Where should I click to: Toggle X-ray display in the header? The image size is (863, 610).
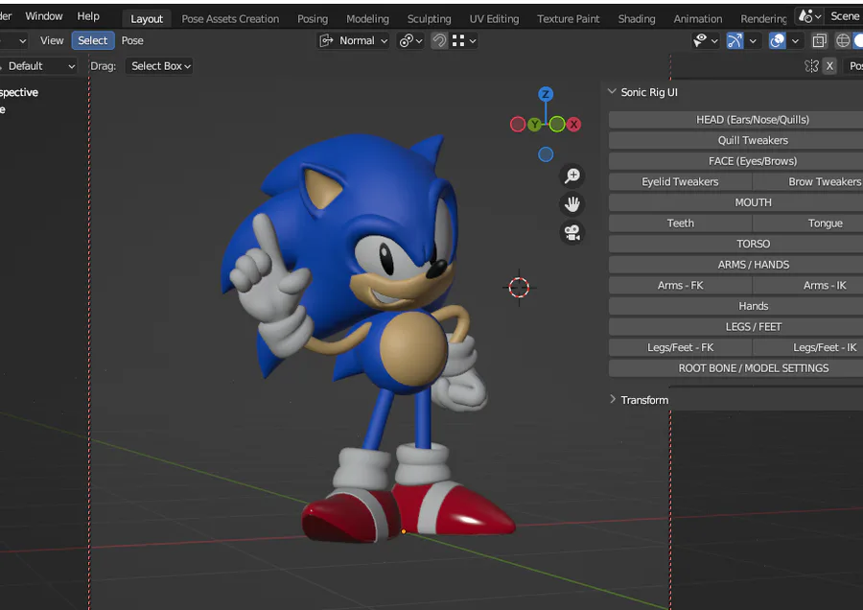820,40
